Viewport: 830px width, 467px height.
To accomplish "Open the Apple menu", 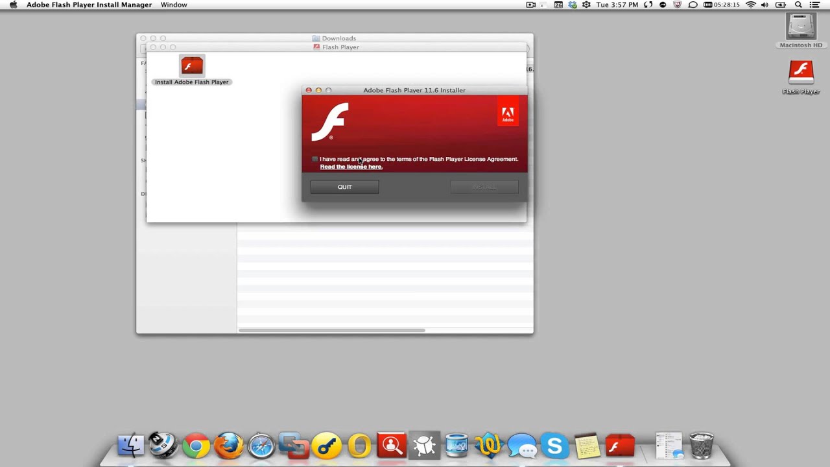I will [13, 5].
